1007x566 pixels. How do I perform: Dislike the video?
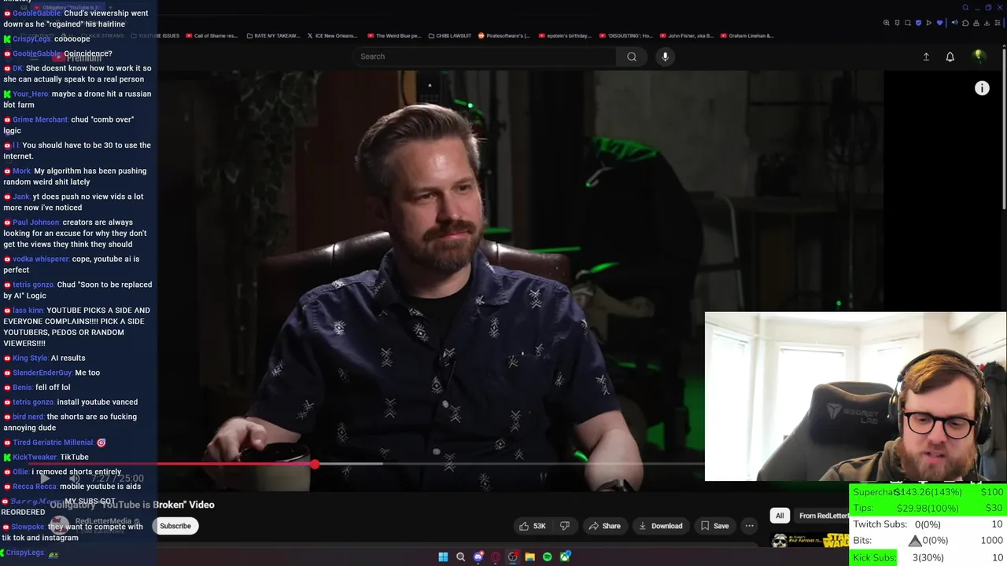[564, 526]
